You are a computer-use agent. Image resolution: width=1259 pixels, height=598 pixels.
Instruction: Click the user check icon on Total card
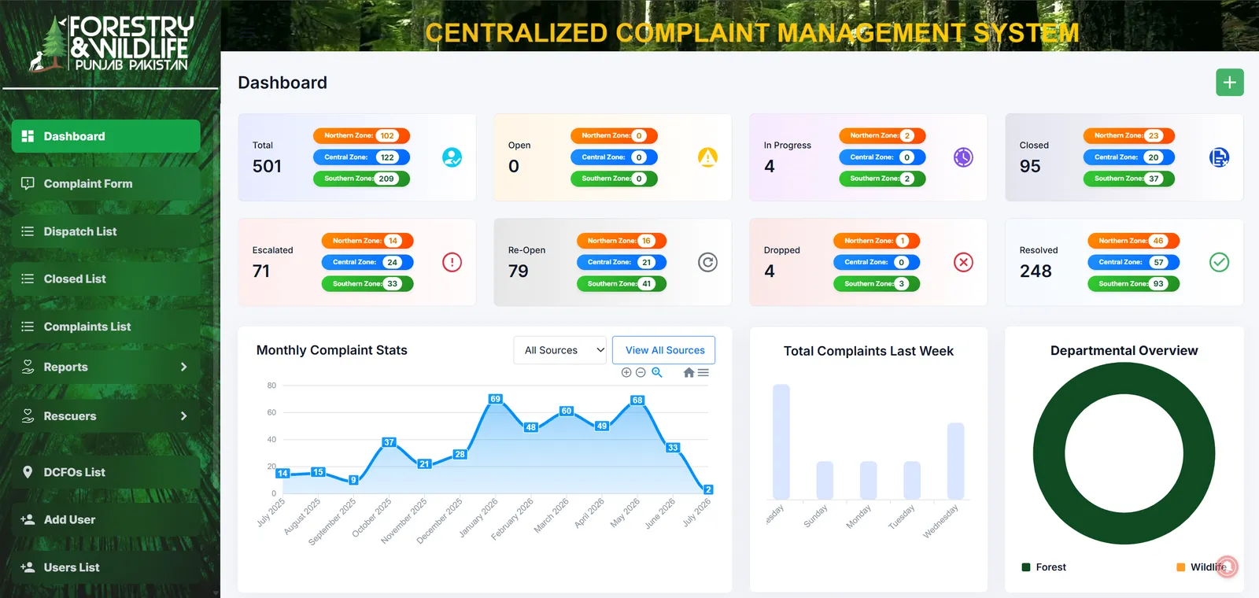[x=452, y=157]
